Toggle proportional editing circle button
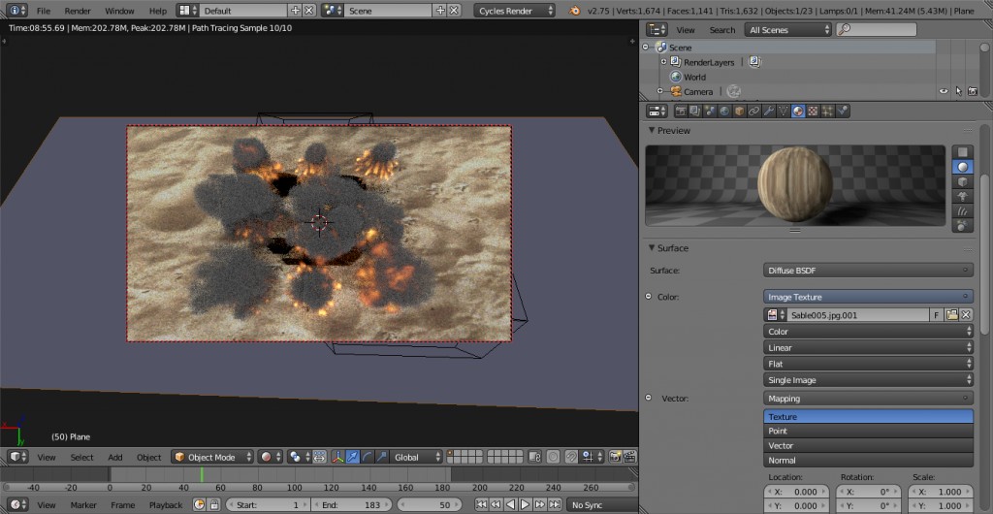The height and width of the screenshot is (514, 993). coord(554,457)
